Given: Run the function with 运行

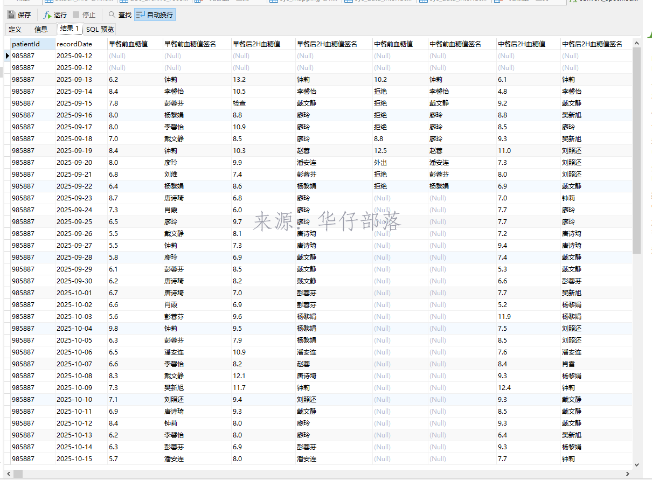Looking at the screenshot, I should (x=55, y=15).
